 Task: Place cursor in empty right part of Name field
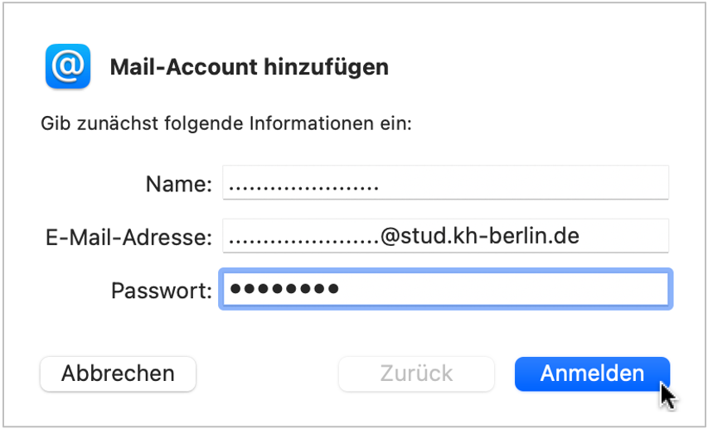point(524,182)
